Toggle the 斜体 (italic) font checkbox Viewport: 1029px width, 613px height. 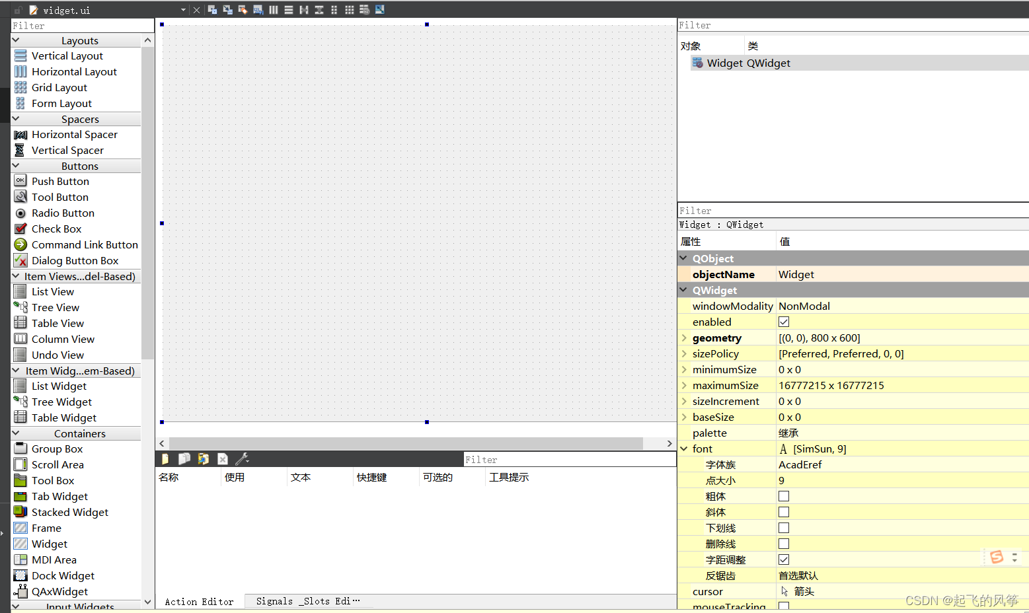[784, 513]
